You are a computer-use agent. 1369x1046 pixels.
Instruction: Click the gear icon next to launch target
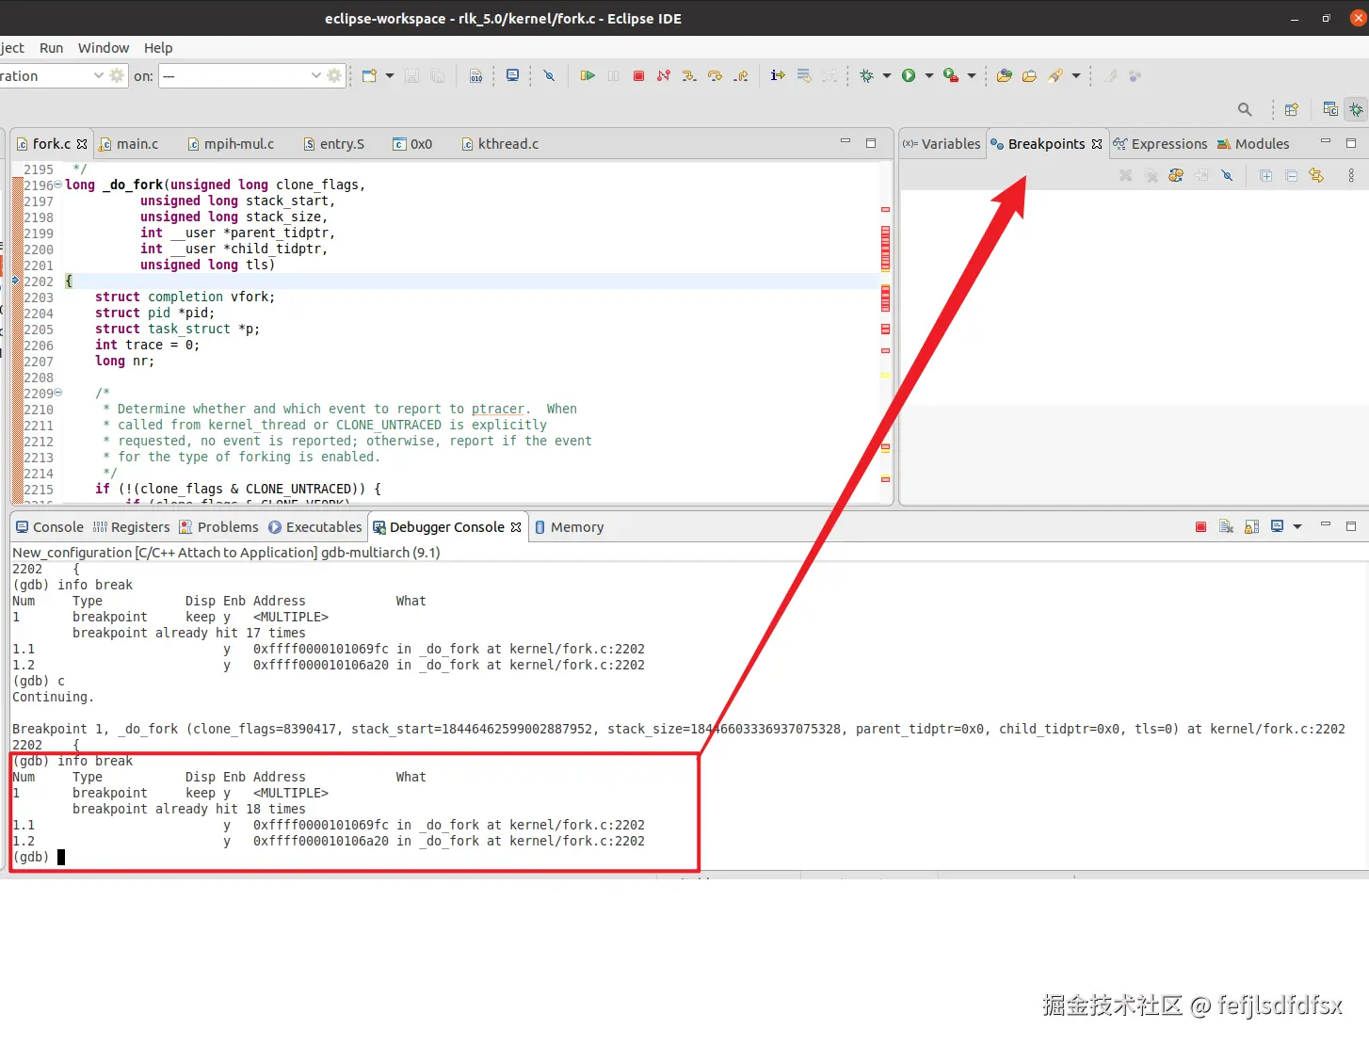click(x=333, y=75)
